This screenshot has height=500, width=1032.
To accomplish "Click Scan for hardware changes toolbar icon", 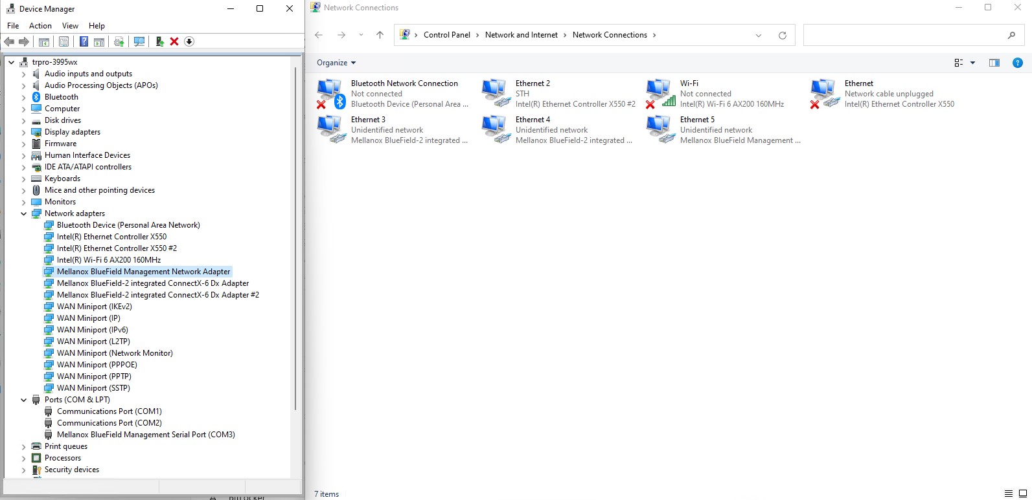I will (x=139, y=41).
